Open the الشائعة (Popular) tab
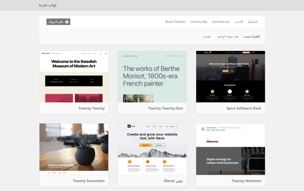 click(253, 22)
